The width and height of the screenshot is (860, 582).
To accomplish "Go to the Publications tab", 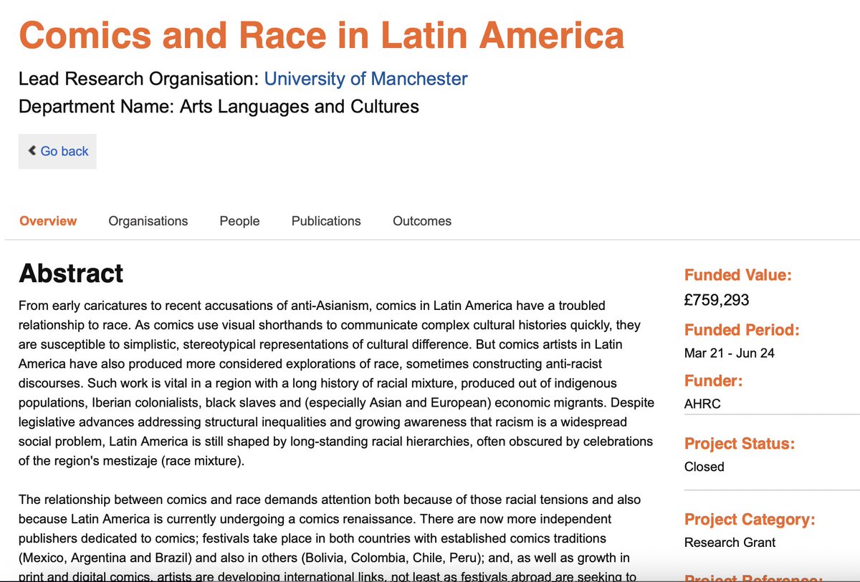I will pyautogui.click(x=326, y=221).
